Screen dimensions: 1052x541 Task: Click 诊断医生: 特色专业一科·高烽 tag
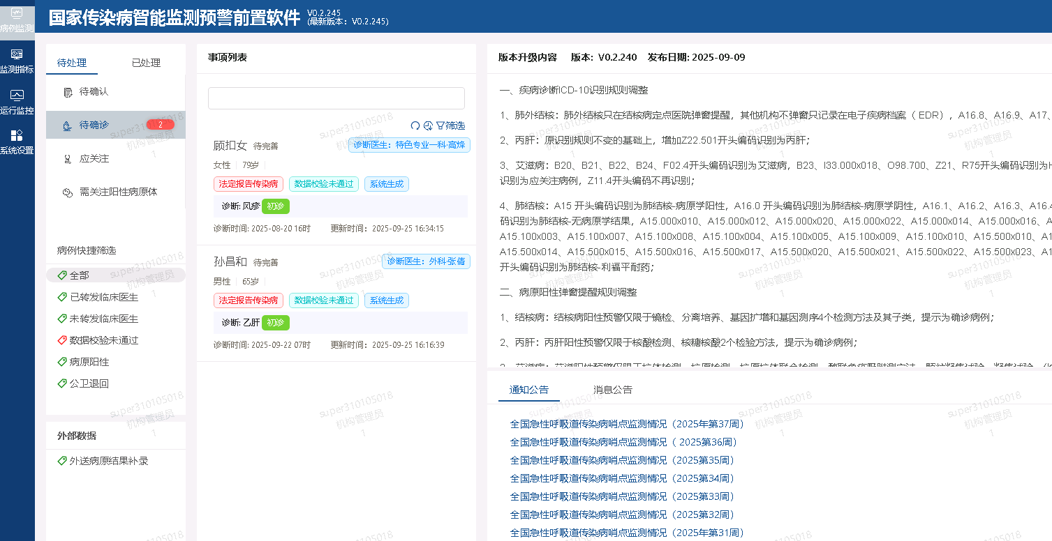coord(409,145)
